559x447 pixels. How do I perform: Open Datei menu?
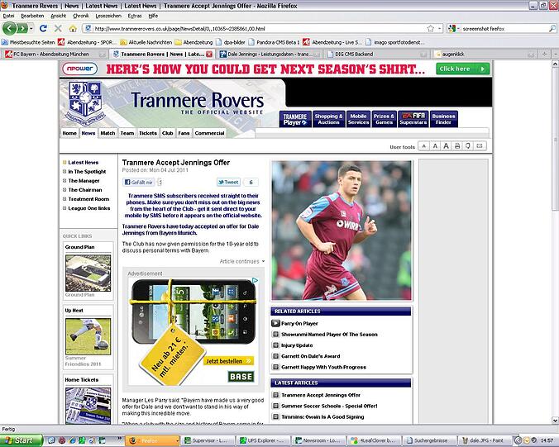click(8, 16)
